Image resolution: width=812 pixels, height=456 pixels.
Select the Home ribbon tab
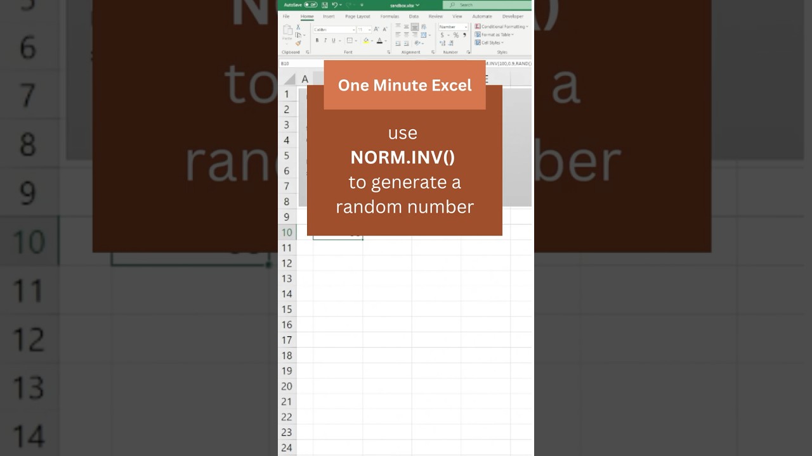point(307,16)
